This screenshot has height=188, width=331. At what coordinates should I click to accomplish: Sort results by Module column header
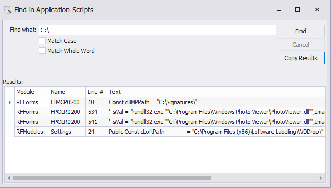point(32,92)
